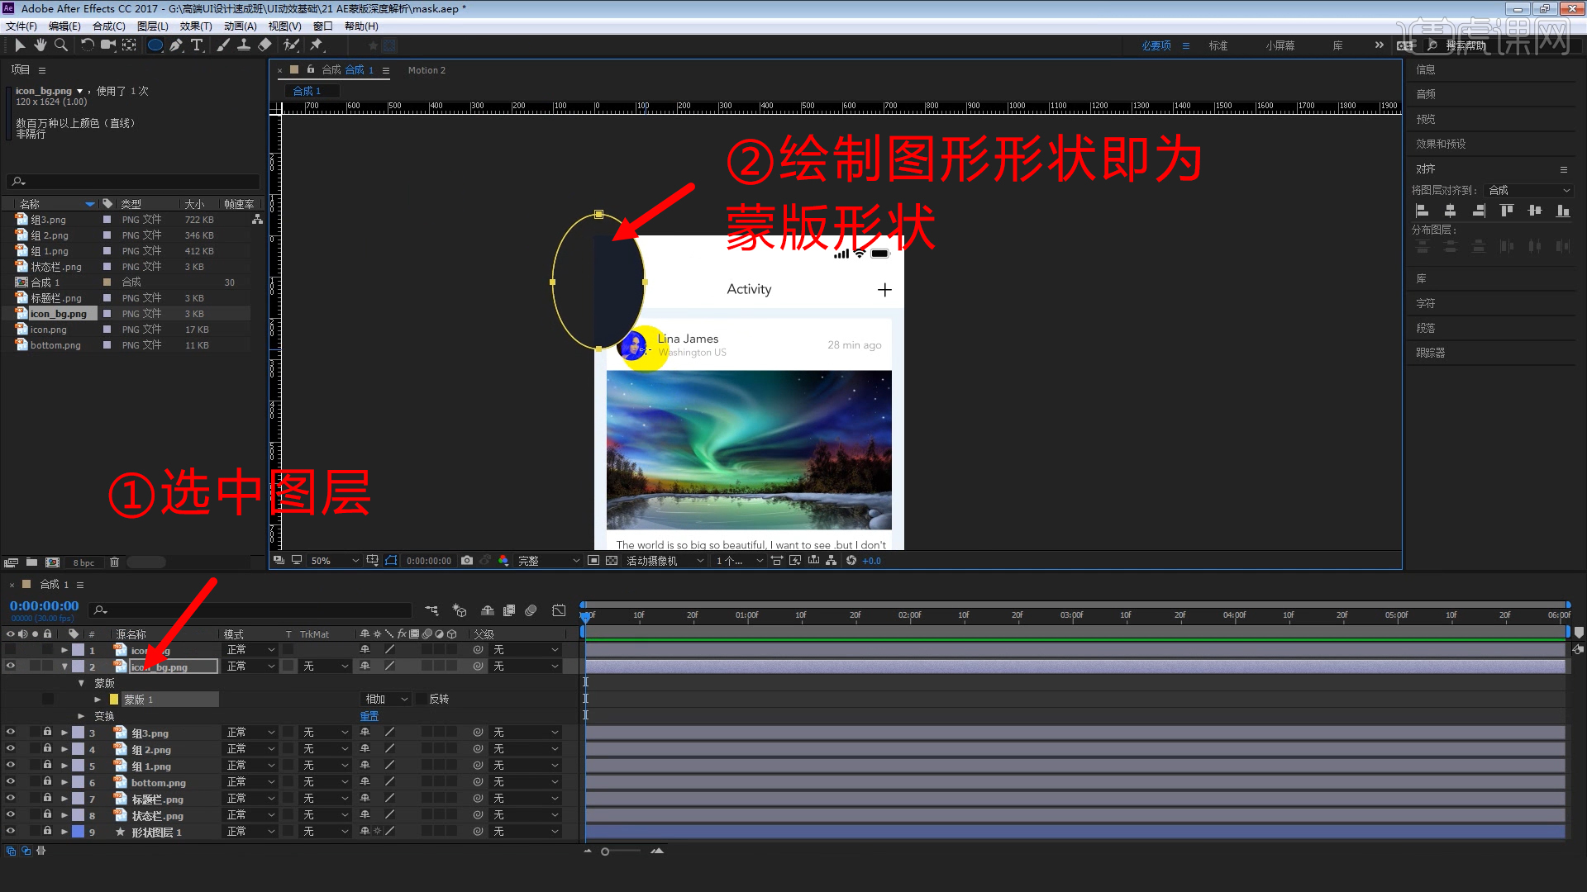Select the Zoom tool
1587x892 pixels.
coord(61,45)
